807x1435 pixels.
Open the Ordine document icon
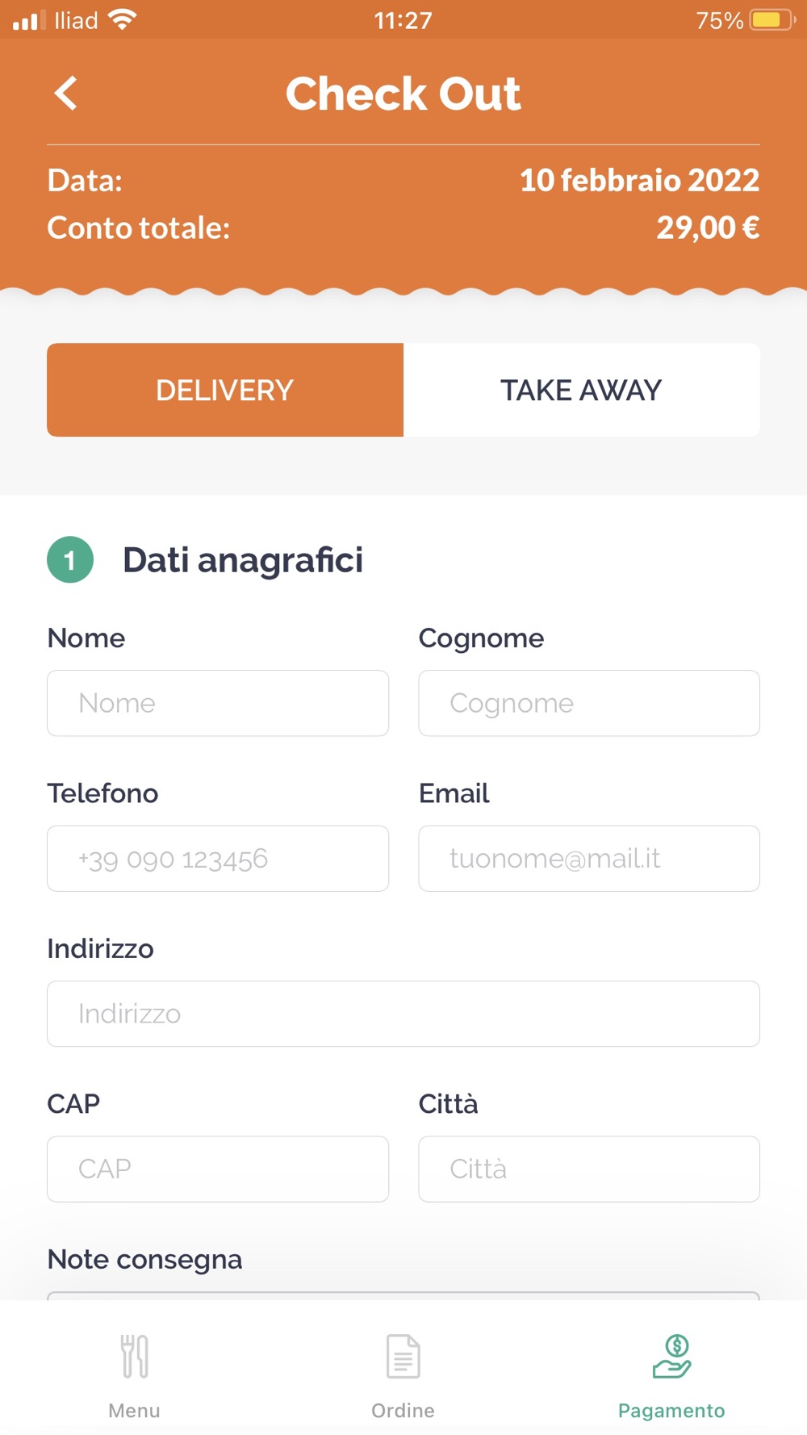(x=403, y=1356)
